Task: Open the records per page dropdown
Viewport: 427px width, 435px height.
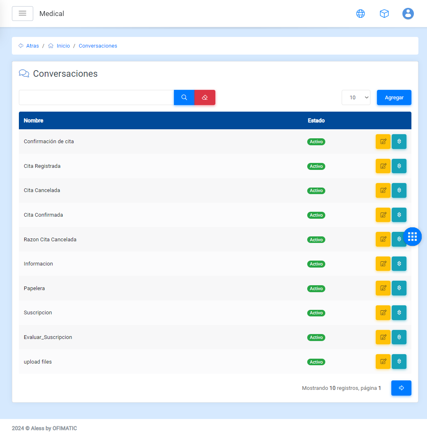Action: pos(356,98)
